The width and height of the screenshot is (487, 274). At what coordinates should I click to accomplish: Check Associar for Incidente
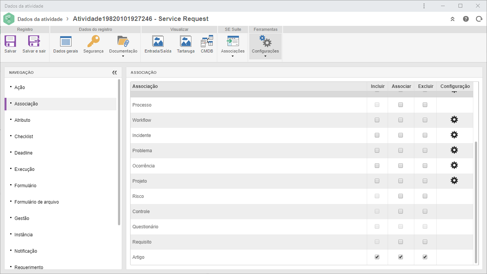[x=401, y=135]
